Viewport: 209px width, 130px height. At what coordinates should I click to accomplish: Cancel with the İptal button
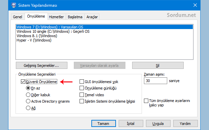pos(131,124)
